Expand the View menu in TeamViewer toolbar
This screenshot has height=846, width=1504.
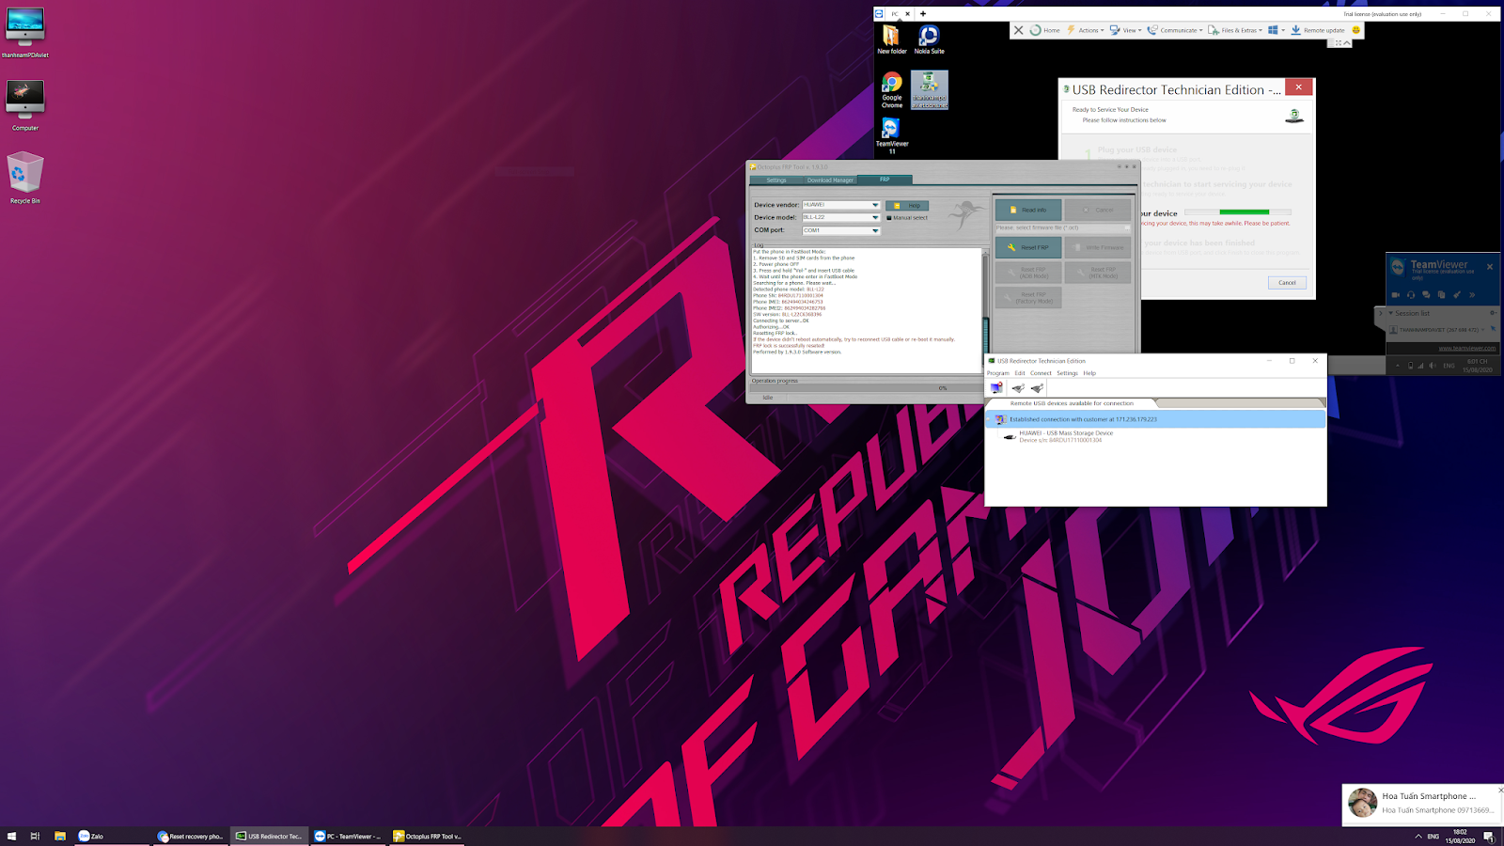coord(1125,30)
